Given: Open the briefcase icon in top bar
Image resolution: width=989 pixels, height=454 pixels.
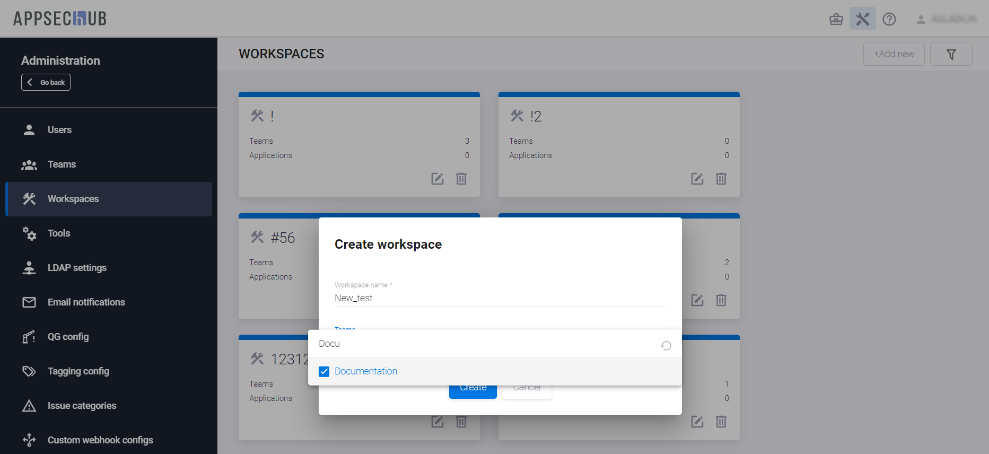Looking at the screenshot, I should pos(836,19).
